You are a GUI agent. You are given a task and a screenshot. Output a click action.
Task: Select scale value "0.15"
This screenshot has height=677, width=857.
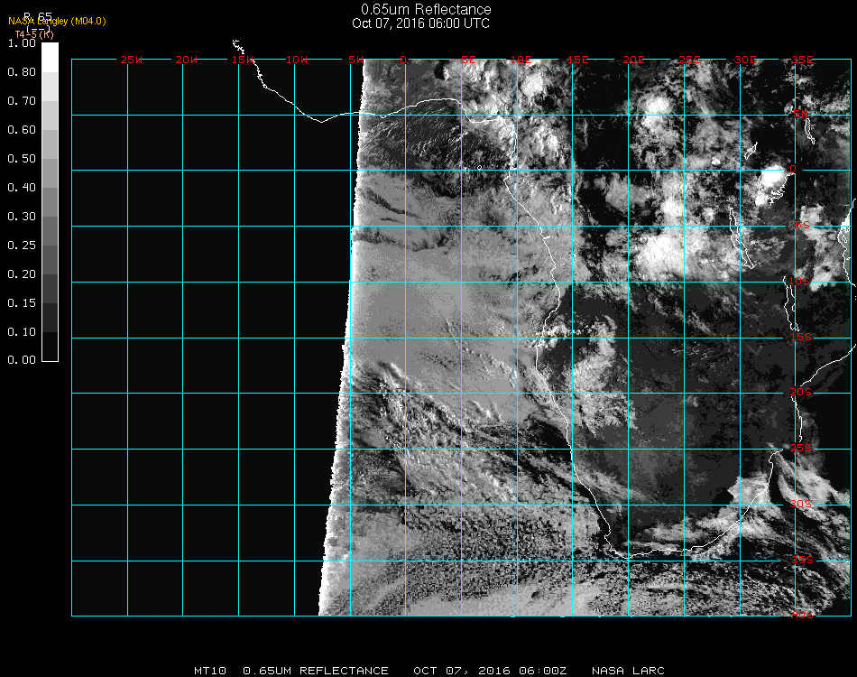(22, 303)
